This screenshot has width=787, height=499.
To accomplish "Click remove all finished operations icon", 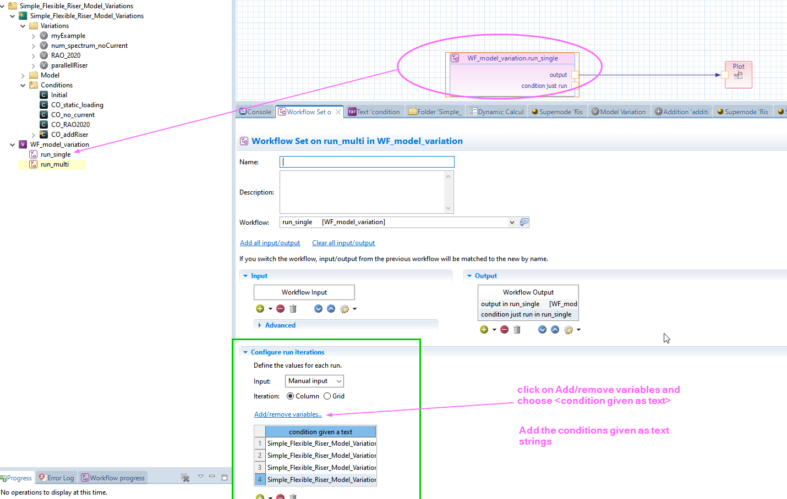I will pyautogui.click(x=185, y=478).
